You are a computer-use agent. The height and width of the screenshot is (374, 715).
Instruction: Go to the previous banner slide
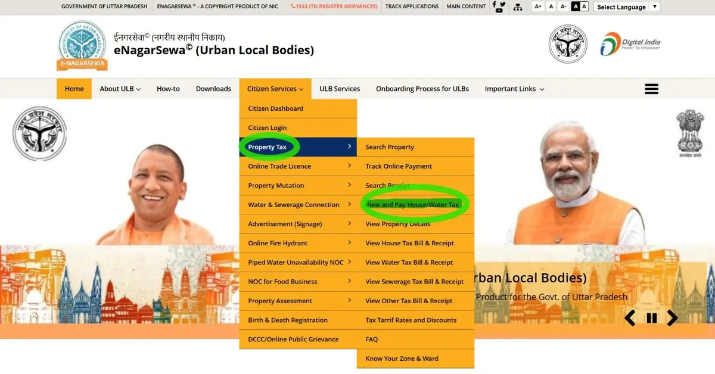tap(630, 318)
